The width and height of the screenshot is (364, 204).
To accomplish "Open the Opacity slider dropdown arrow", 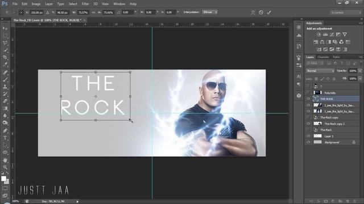I will [x=360, y=71].
